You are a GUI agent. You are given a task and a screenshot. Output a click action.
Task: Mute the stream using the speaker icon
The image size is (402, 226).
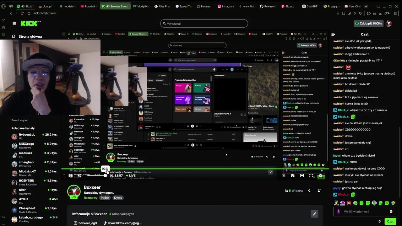79,175
